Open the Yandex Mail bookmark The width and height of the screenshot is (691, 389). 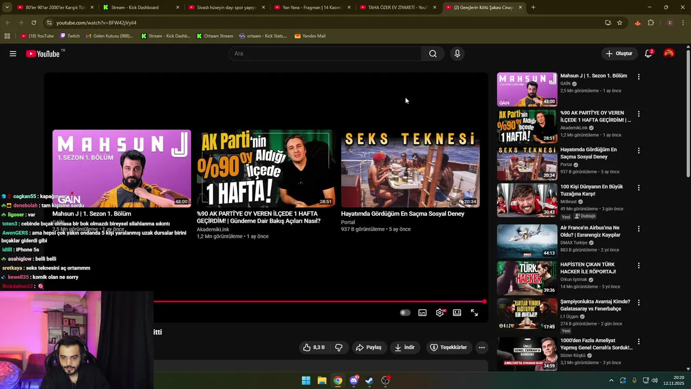pyautogui.click(x=310, y=36)
